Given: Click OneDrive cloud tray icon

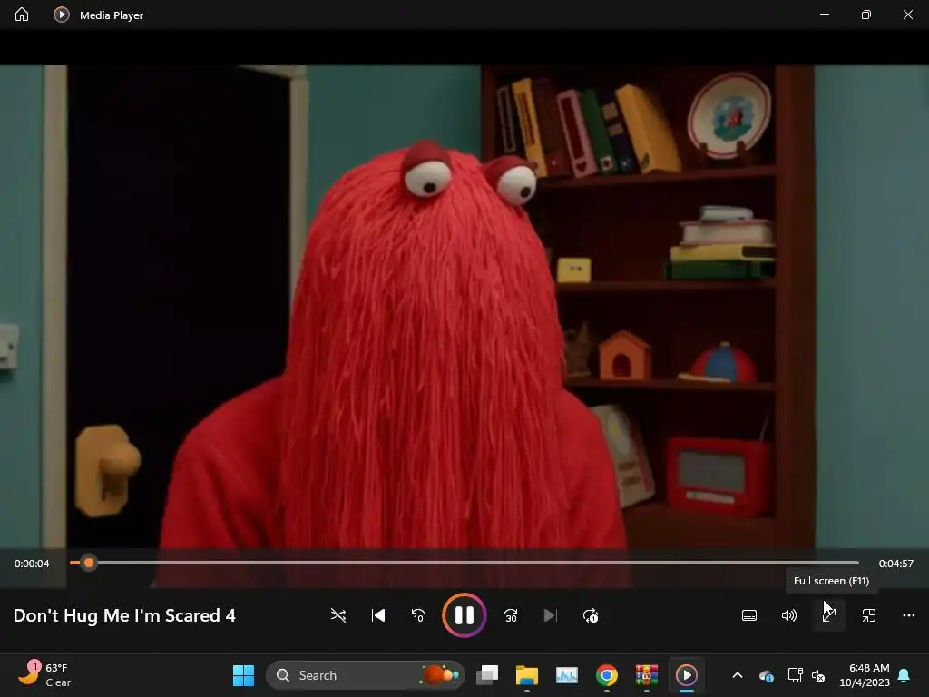Looking at the screenshot, I should click(766, 675).
